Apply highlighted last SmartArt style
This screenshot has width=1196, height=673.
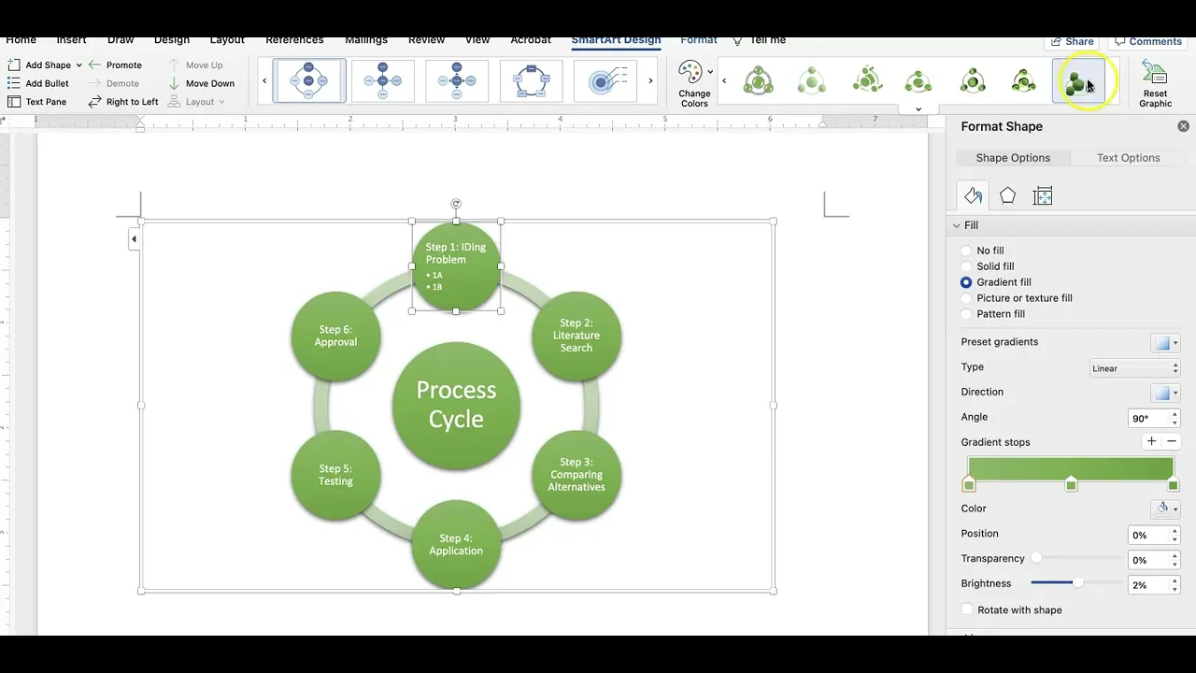(1078, 81)
